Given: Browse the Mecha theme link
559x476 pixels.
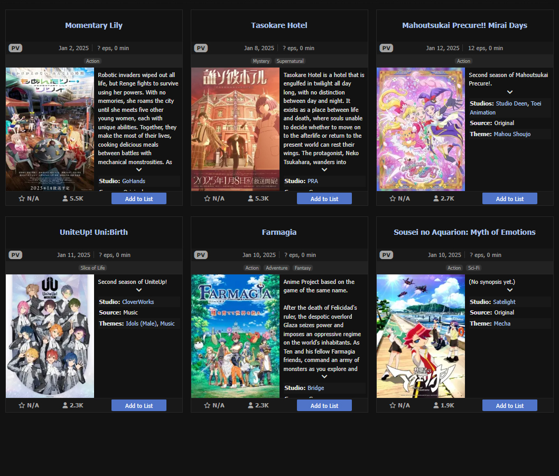Looking at the screenshot, I should 502,323.
